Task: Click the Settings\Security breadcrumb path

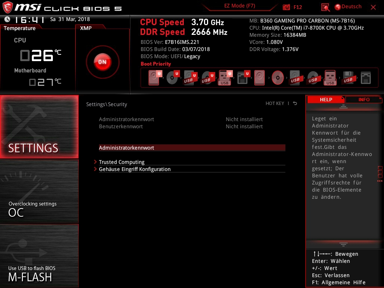Action: point(106,104)
